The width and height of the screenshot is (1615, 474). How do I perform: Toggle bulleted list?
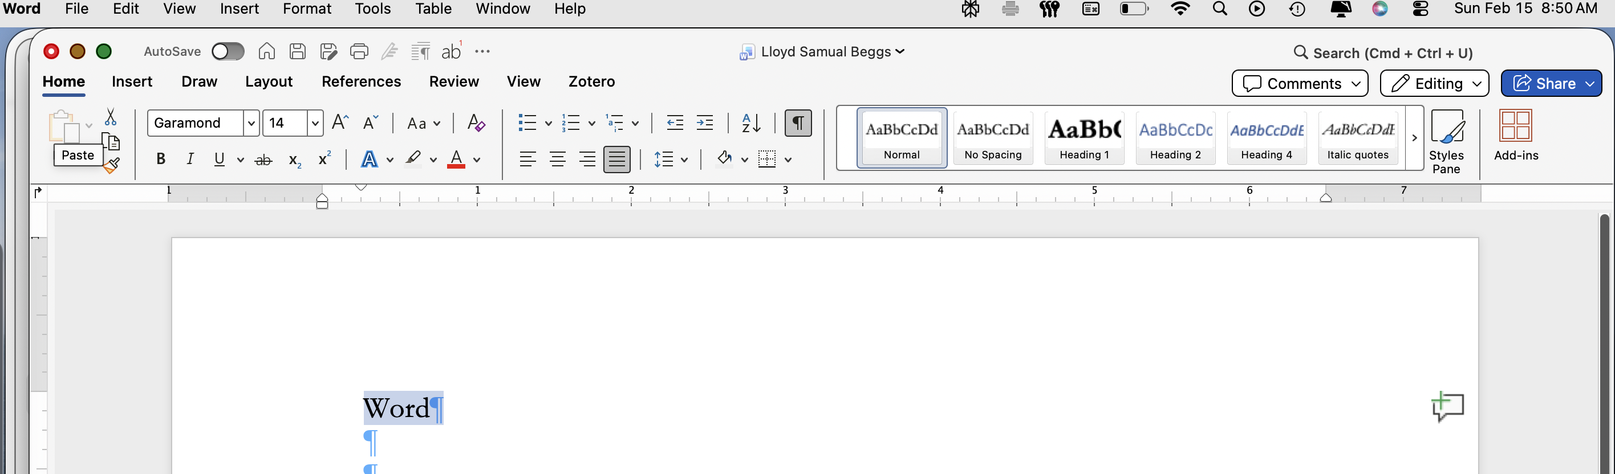[x=527, y=122]
